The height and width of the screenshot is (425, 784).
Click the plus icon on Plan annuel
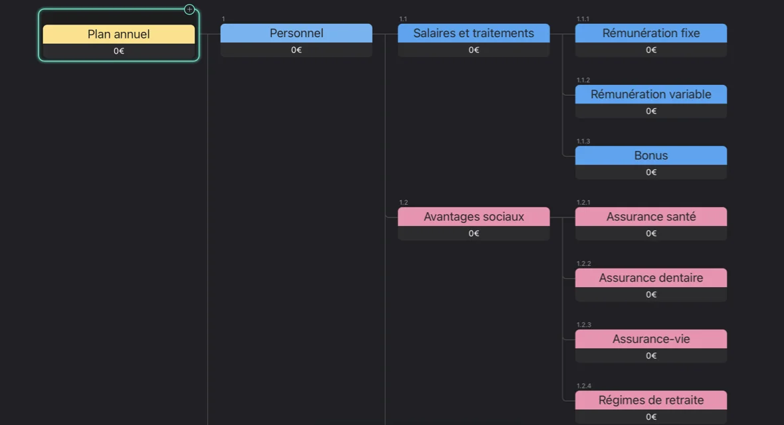189,10
